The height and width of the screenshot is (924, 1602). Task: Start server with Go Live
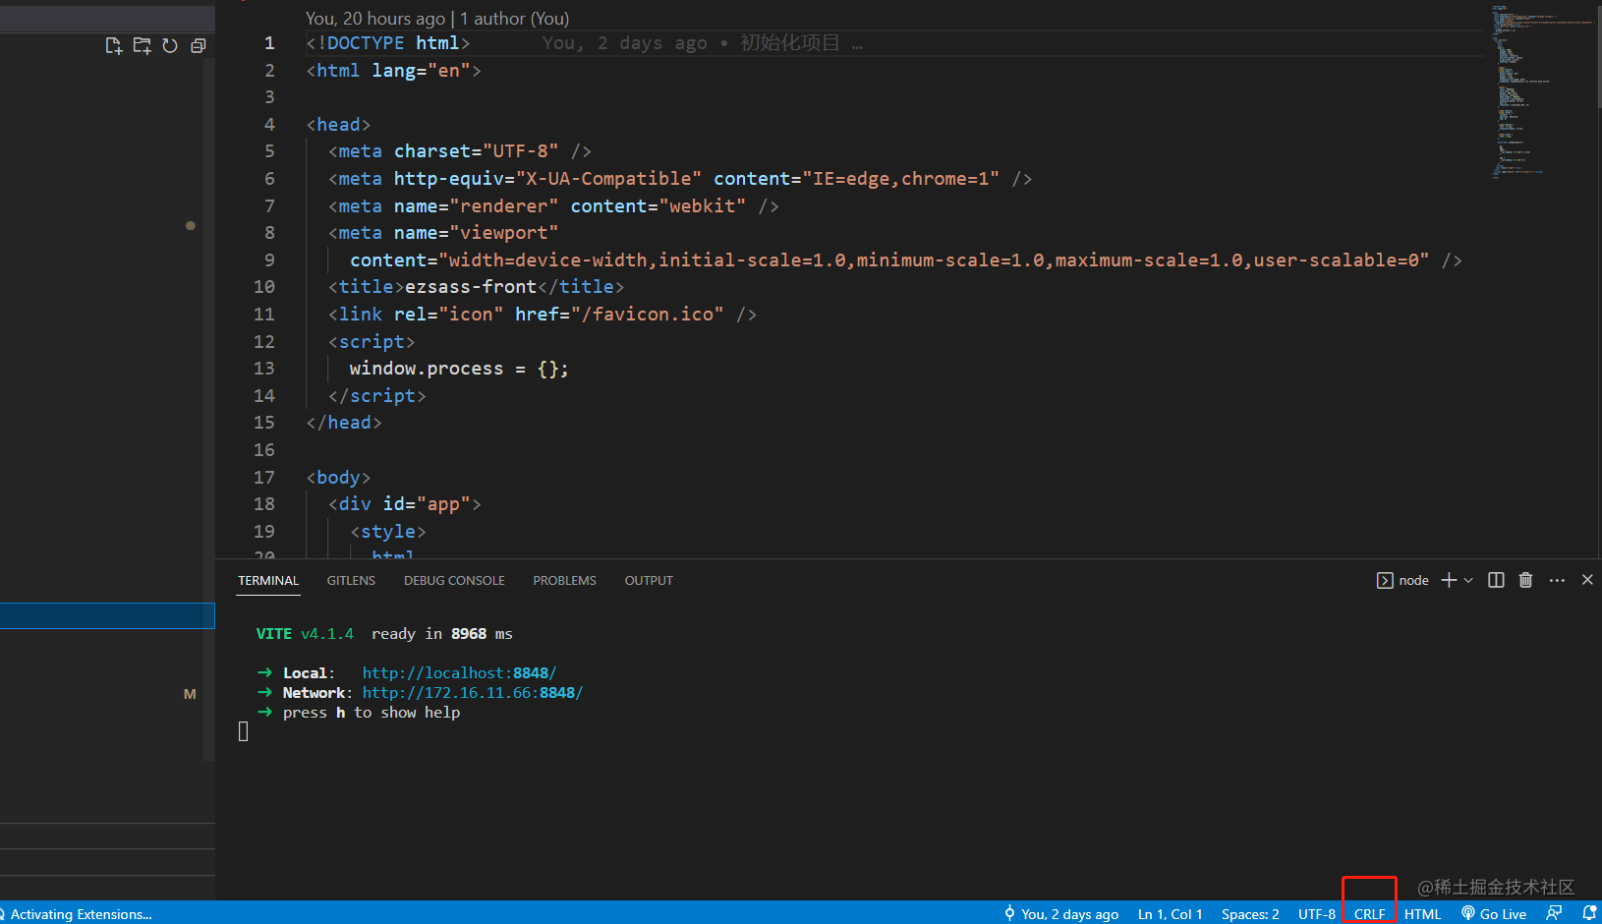point(1494,913)
